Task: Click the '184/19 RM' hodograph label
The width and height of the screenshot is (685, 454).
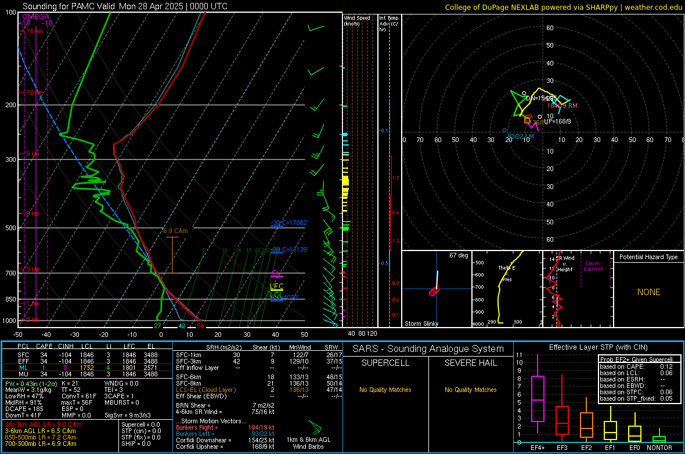Action: point(563,106)
